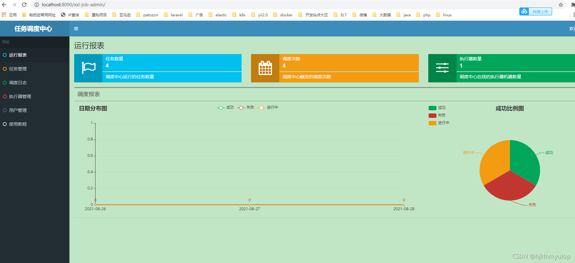Toggle the sidebar hamburger menu icon

76,29
